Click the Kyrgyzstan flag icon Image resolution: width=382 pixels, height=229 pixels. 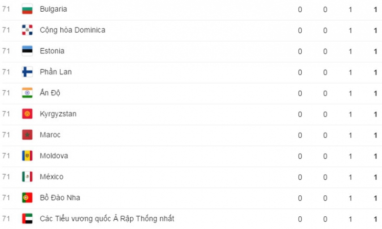tap(27, 114)
